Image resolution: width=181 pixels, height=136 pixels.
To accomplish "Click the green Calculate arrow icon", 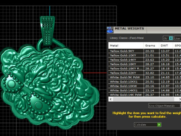I will (x=159, y=125).
